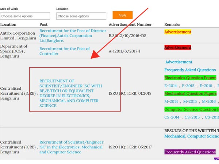Open M-2015 mechanical question paper
Screen dimensions: 219x164
(x=190, y=101)
